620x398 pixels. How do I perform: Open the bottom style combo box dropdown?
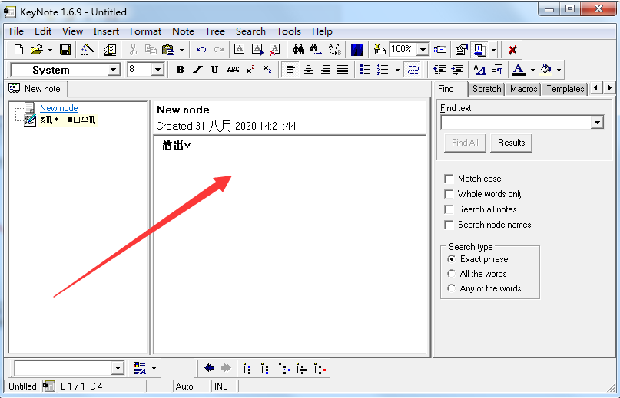click(118, 368)
